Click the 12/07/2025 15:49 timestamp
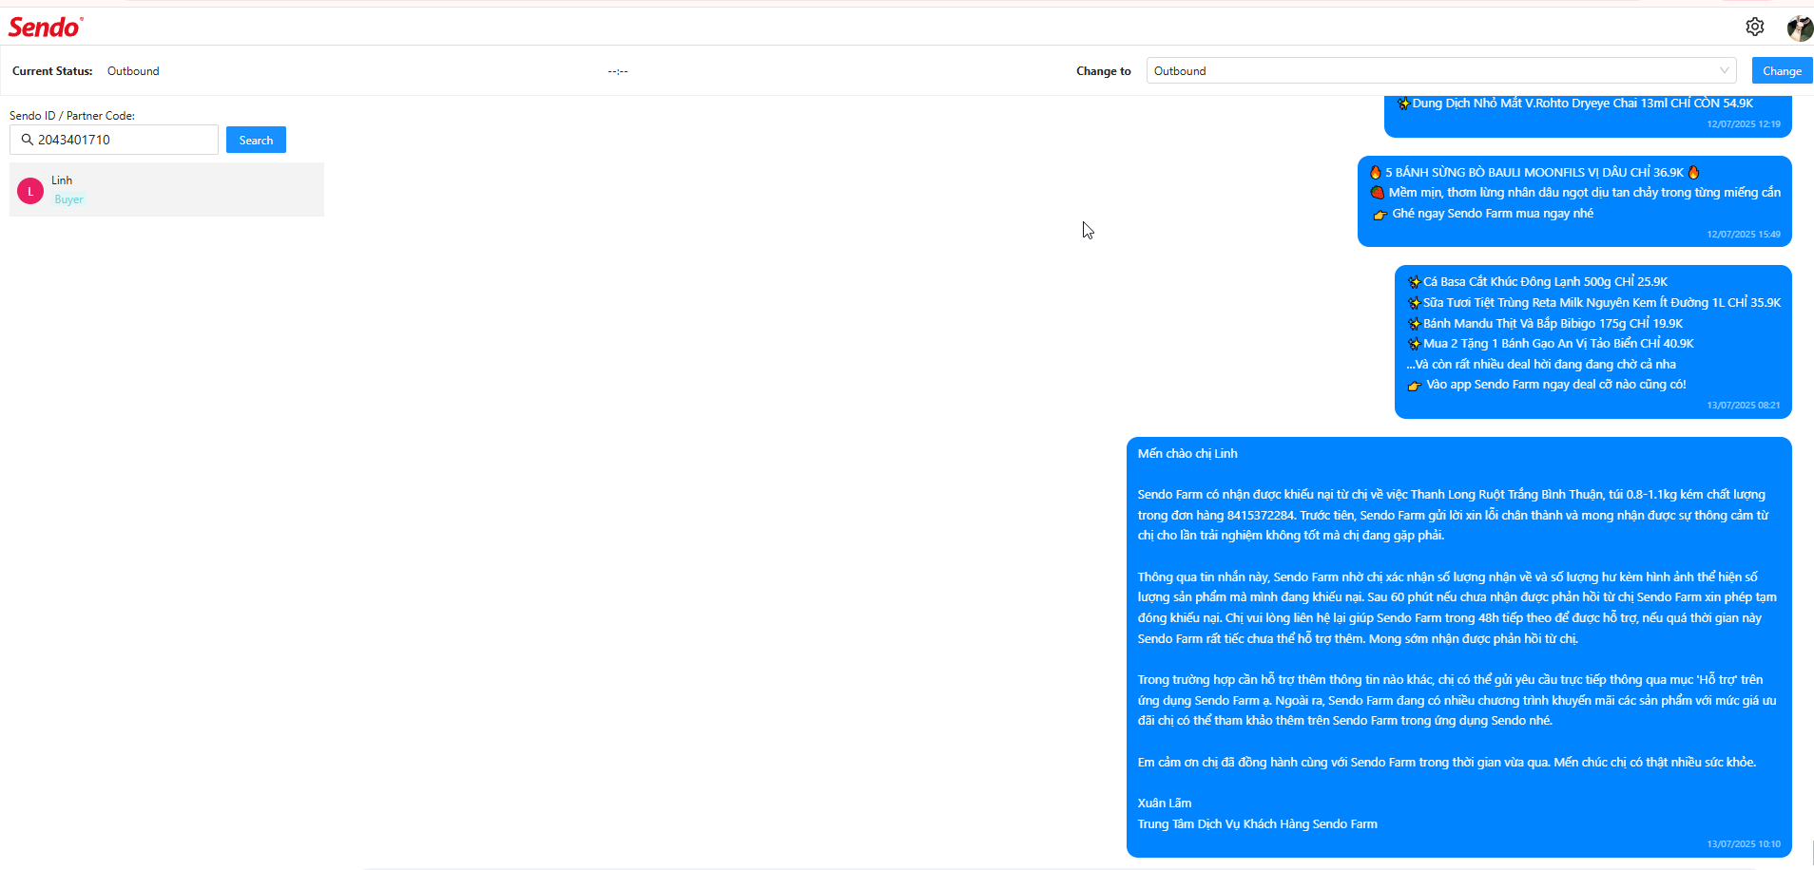Image resolution: width=1814 pixels, height=870 pixels. coord(1744,235)
